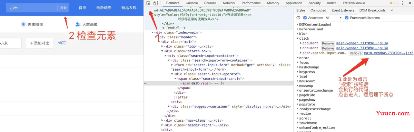Image resolution: width=414 pixels, height=132 pixels.
Task: Expand the DOMContentLoaded listener group
Action: [x=298, y=24]
